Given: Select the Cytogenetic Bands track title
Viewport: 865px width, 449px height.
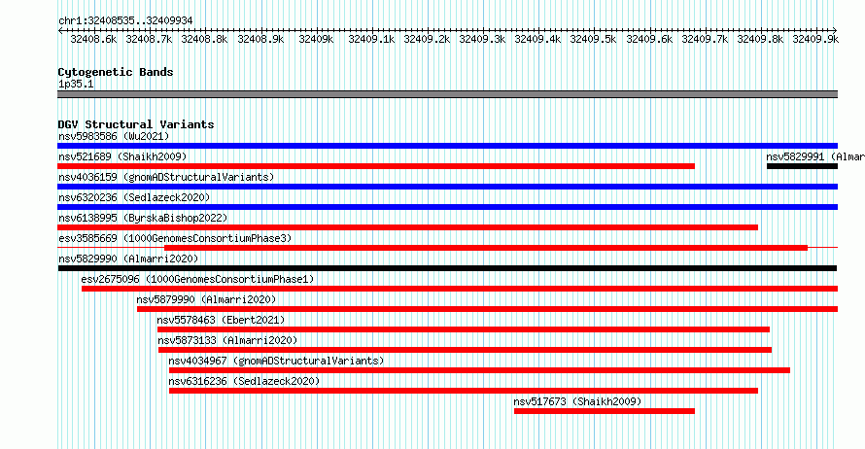Looking at the screenshot, I should point(116,72).
